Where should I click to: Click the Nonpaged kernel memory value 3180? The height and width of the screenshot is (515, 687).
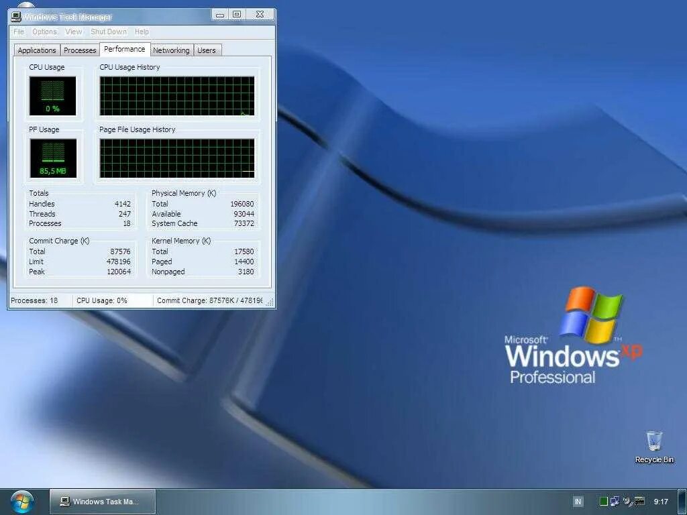246,272
